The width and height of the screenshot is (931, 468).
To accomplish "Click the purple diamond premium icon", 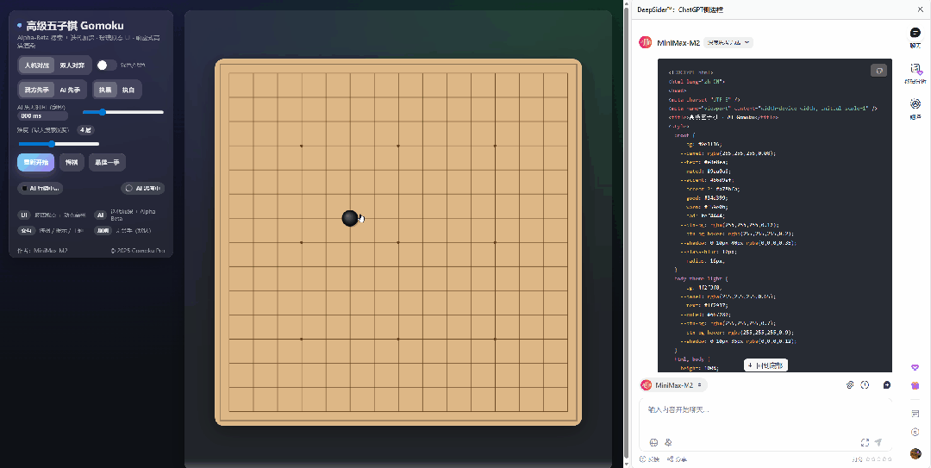I will 915,368.
